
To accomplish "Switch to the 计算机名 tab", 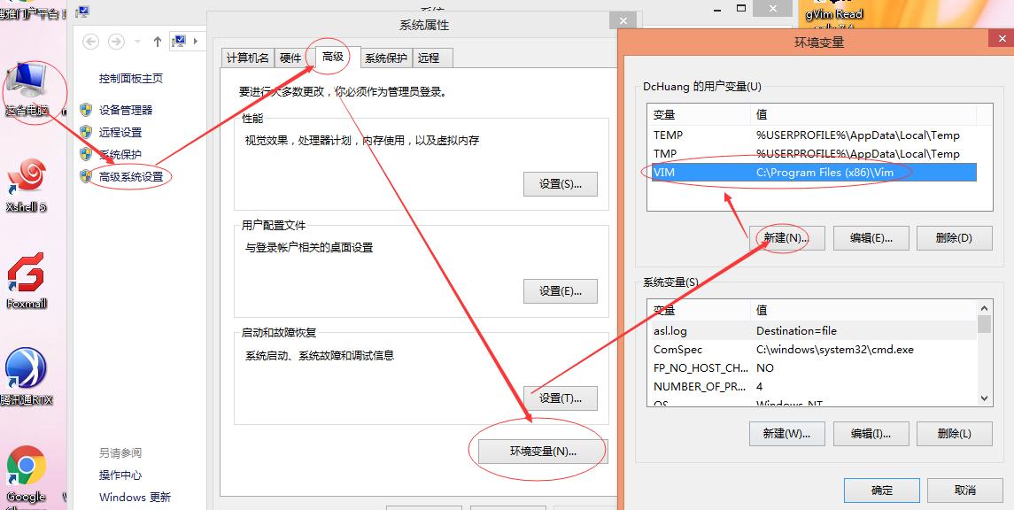I will [248, 58].
